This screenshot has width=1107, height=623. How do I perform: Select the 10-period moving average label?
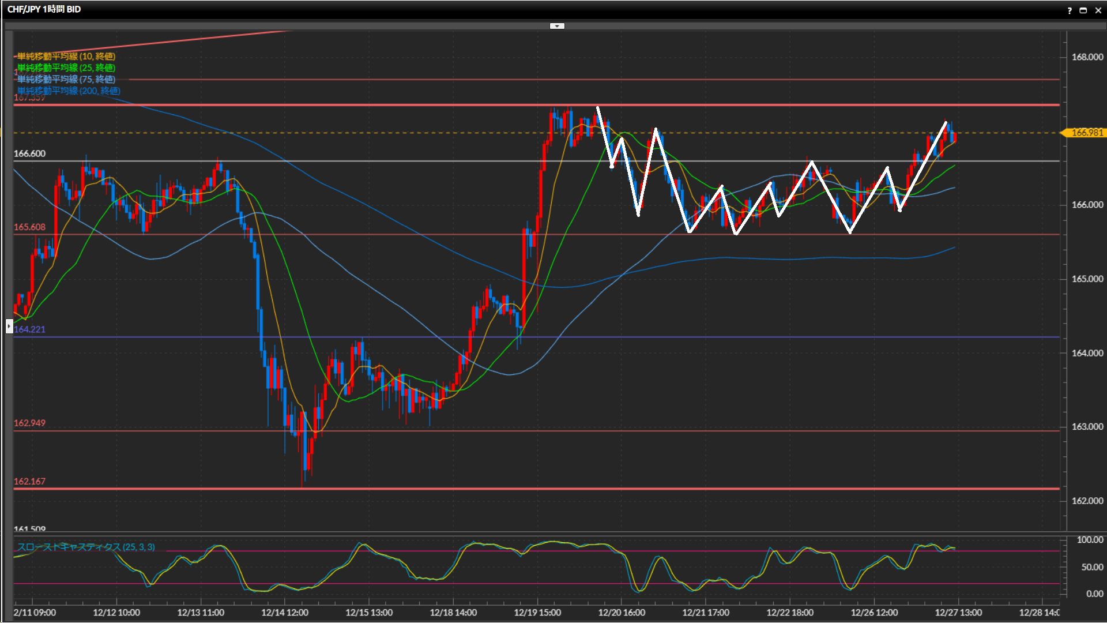point(66,56)
